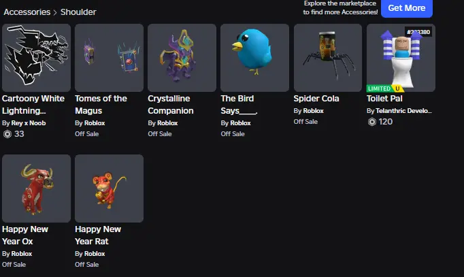Select the blue bird accessory thumbnail
Viewport: 464px width, 277px height.
[x=254, y=58]
